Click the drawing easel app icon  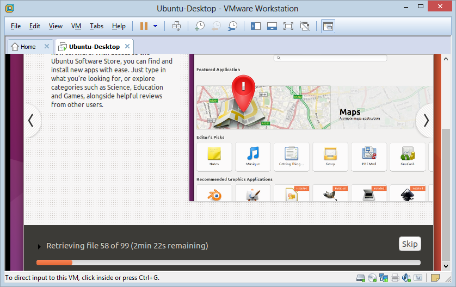point(253,195)
